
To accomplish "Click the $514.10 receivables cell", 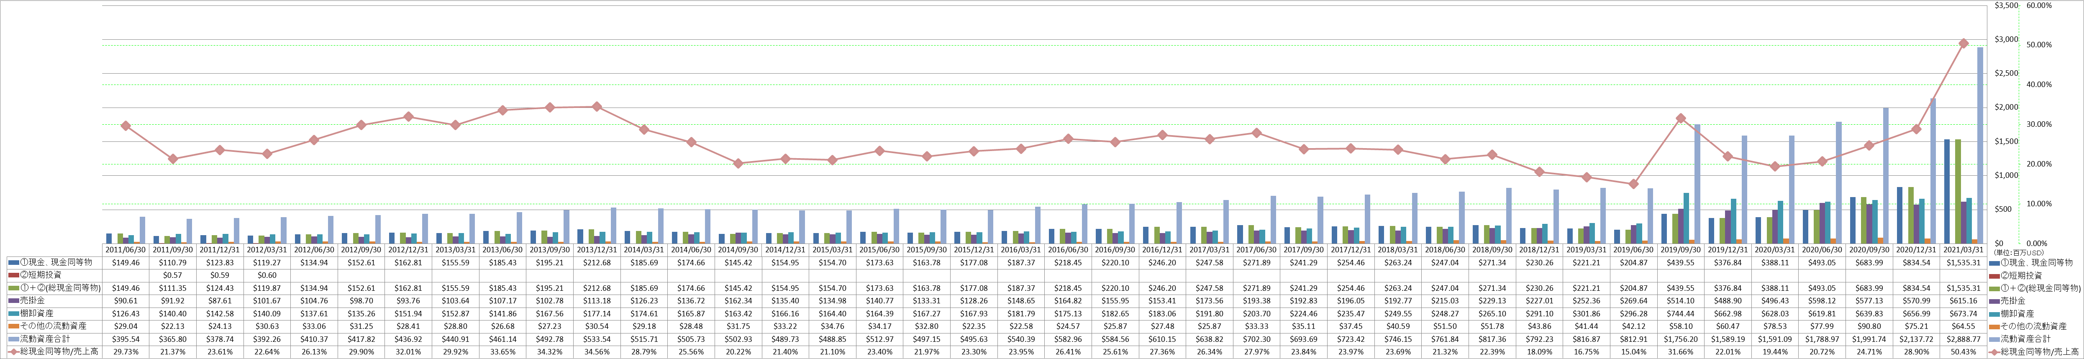I will (1681, 301).
